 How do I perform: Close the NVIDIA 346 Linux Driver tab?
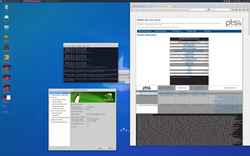pyautogui.click(x=171, y=6)
